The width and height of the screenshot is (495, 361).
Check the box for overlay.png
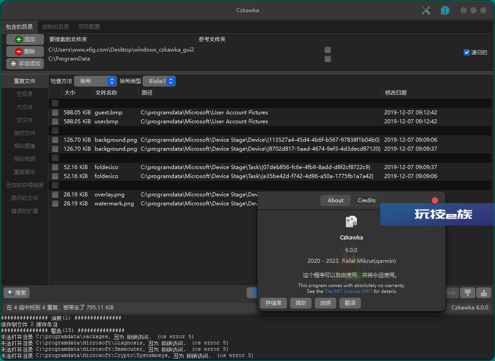click(x=55, y=195)
